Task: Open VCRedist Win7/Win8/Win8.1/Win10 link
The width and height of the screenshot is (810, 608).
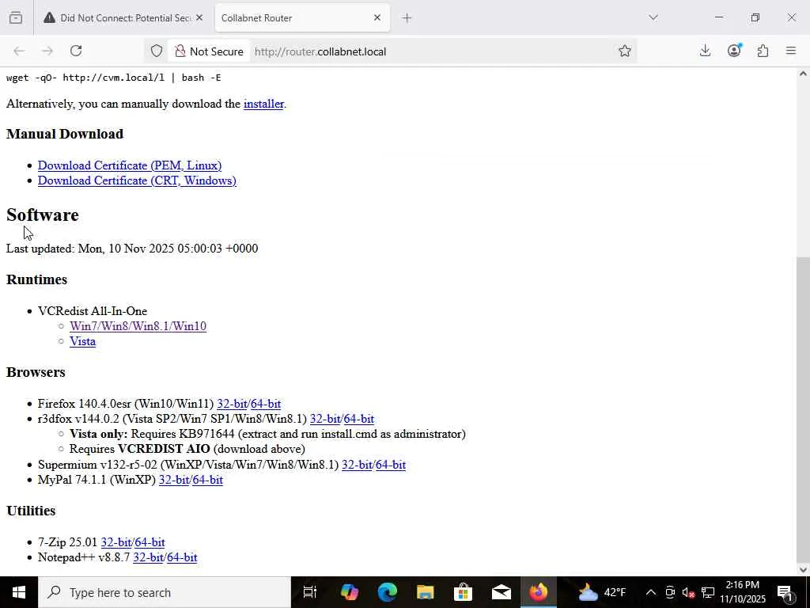Action: tap(138, 326)
